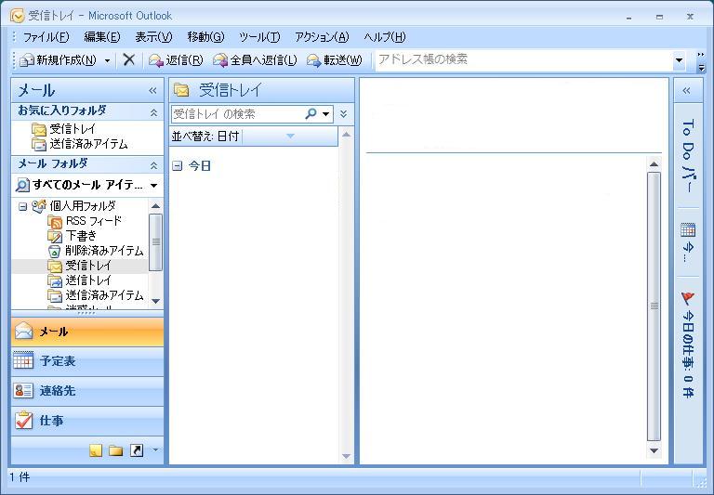The width and height of the screenshot is (714, 495).
Task: Click the folder tree scroll up arrow
Action: tap(156, 206)
